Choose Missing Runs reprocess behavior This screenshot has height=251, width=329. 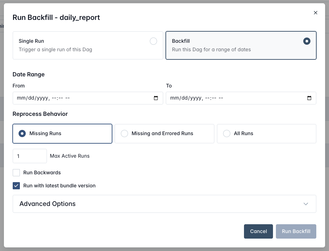62,134
